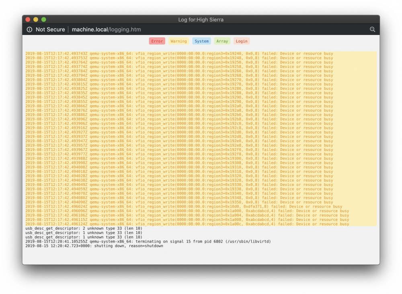Click the window title Log for:High Sierra
The image size is (402, 294).
coord(201,20)
